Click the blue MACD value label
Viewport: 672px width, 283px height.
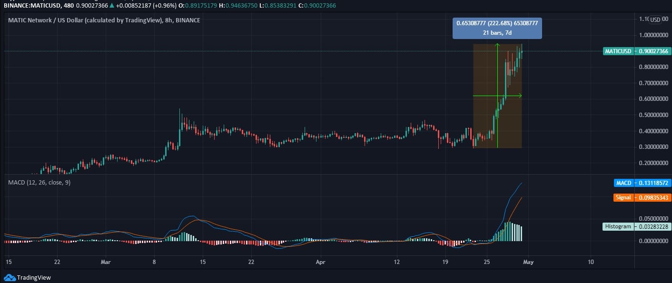click(623, 183)
